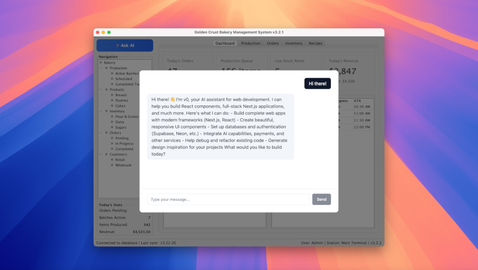This screenshot has height=270, width=478.
Task: Go to the Recipes tab
Action: coord(315,44)
